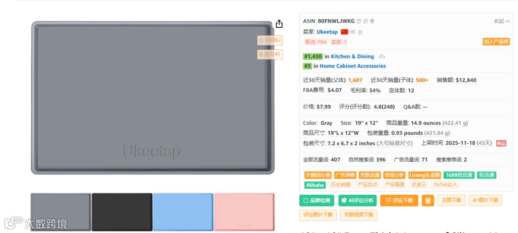Click the FBA fee value $4.07
The width and height of the screenshot is (518, 233).
[335, 90]
